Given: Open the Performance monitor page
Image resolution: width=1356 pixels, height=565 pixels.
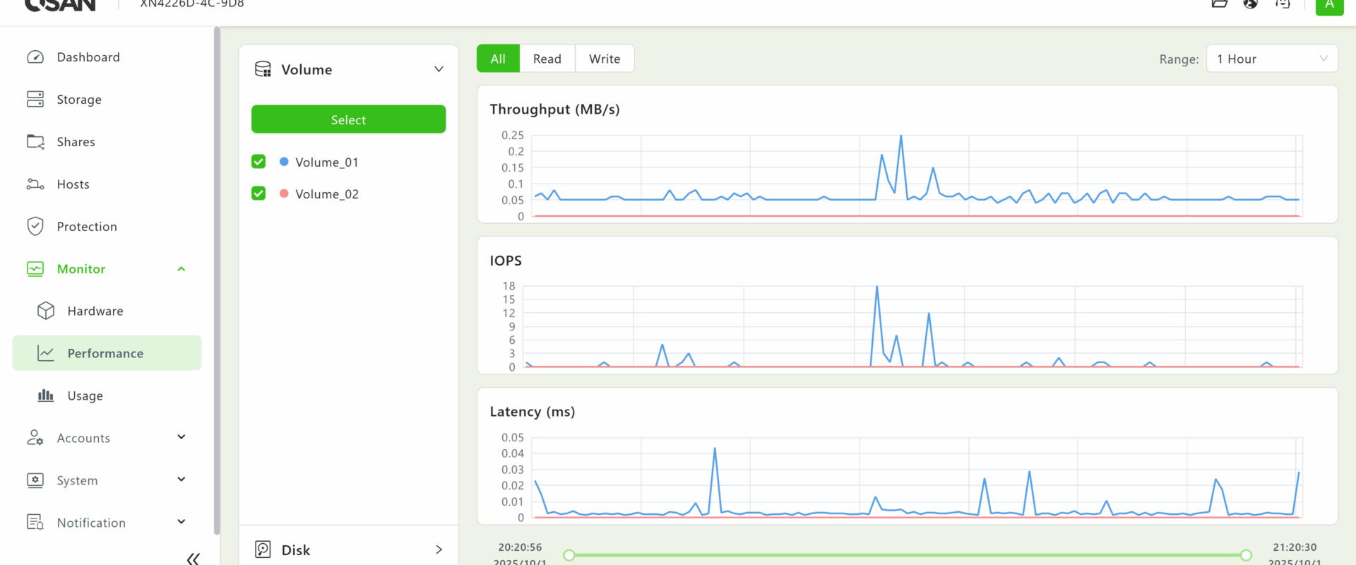Looking at the screenshot, I should point(106,353).
